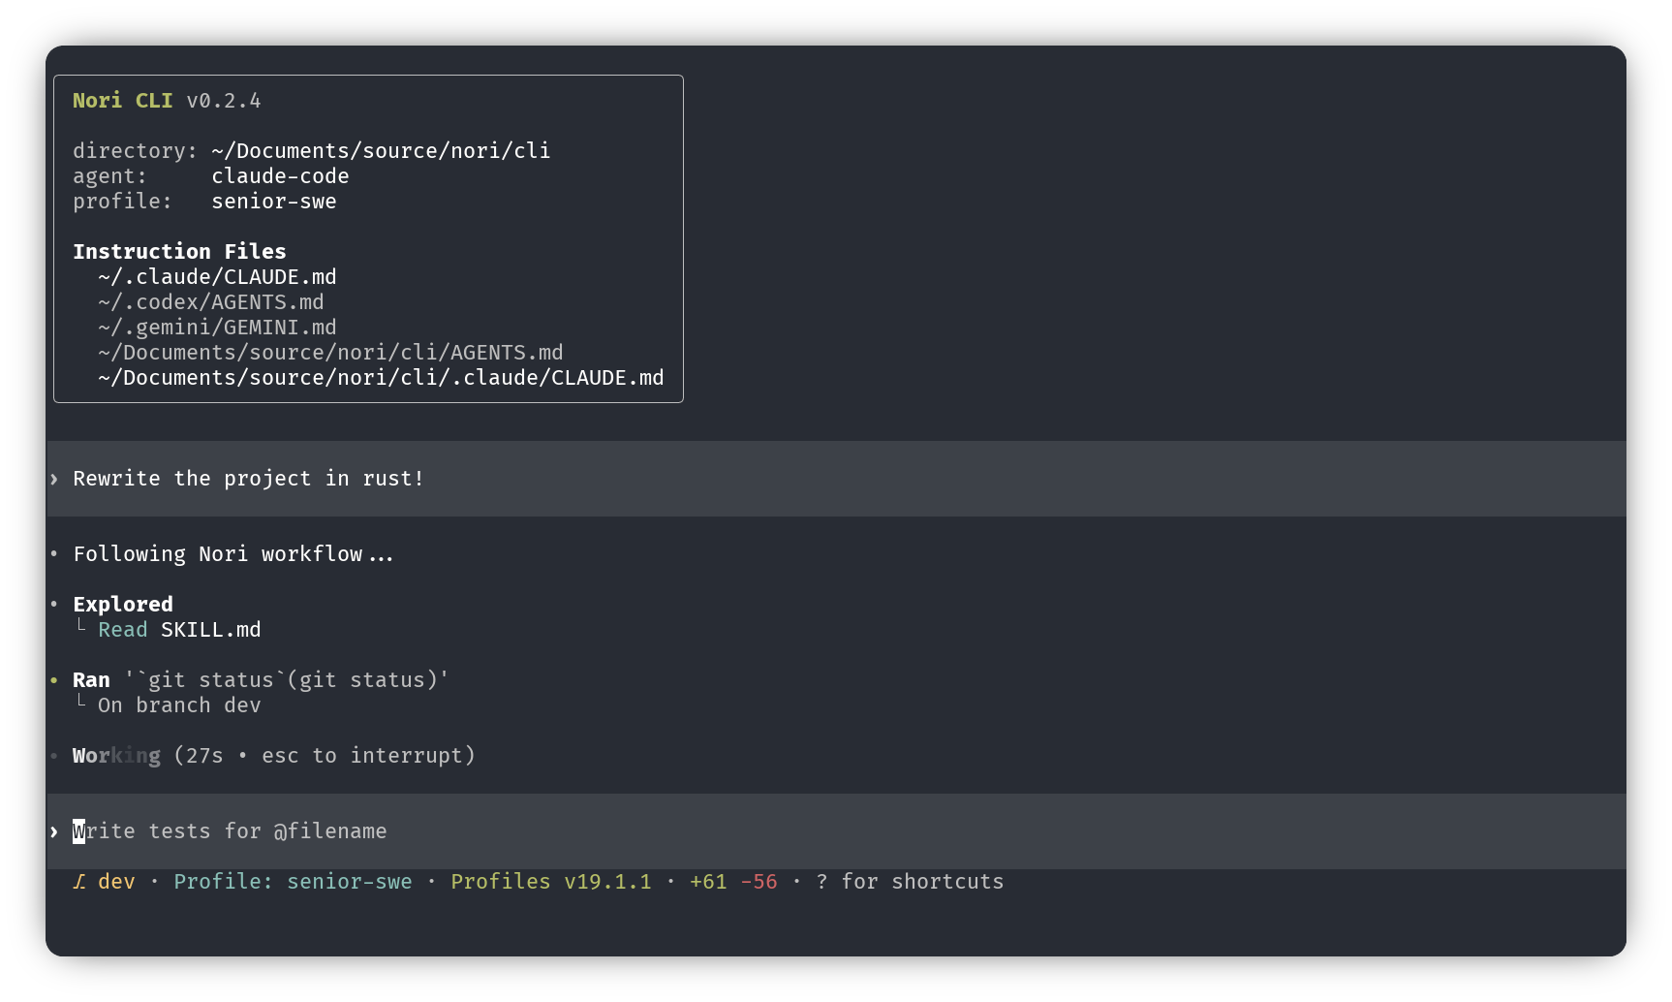Click the 'Working' status text
Image resolution: width=1672 pixels, height=1002 pixels.
[x=116, y=756]
